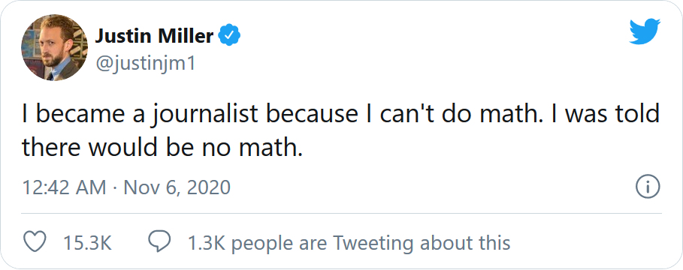Click the Twitter bird logo
Image resolution: width=683 pixels, height=270 pixels.
click(645, 31)
